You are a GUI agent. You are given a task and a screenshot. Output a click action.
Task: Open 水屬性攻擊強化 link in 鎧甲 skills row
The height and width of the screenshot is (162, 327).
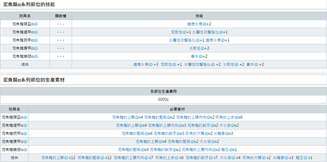[x=207, y=32]
